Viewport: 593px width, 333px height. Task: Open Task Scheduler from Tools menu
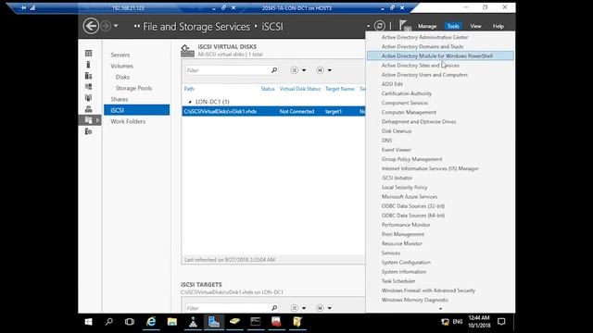398,281
